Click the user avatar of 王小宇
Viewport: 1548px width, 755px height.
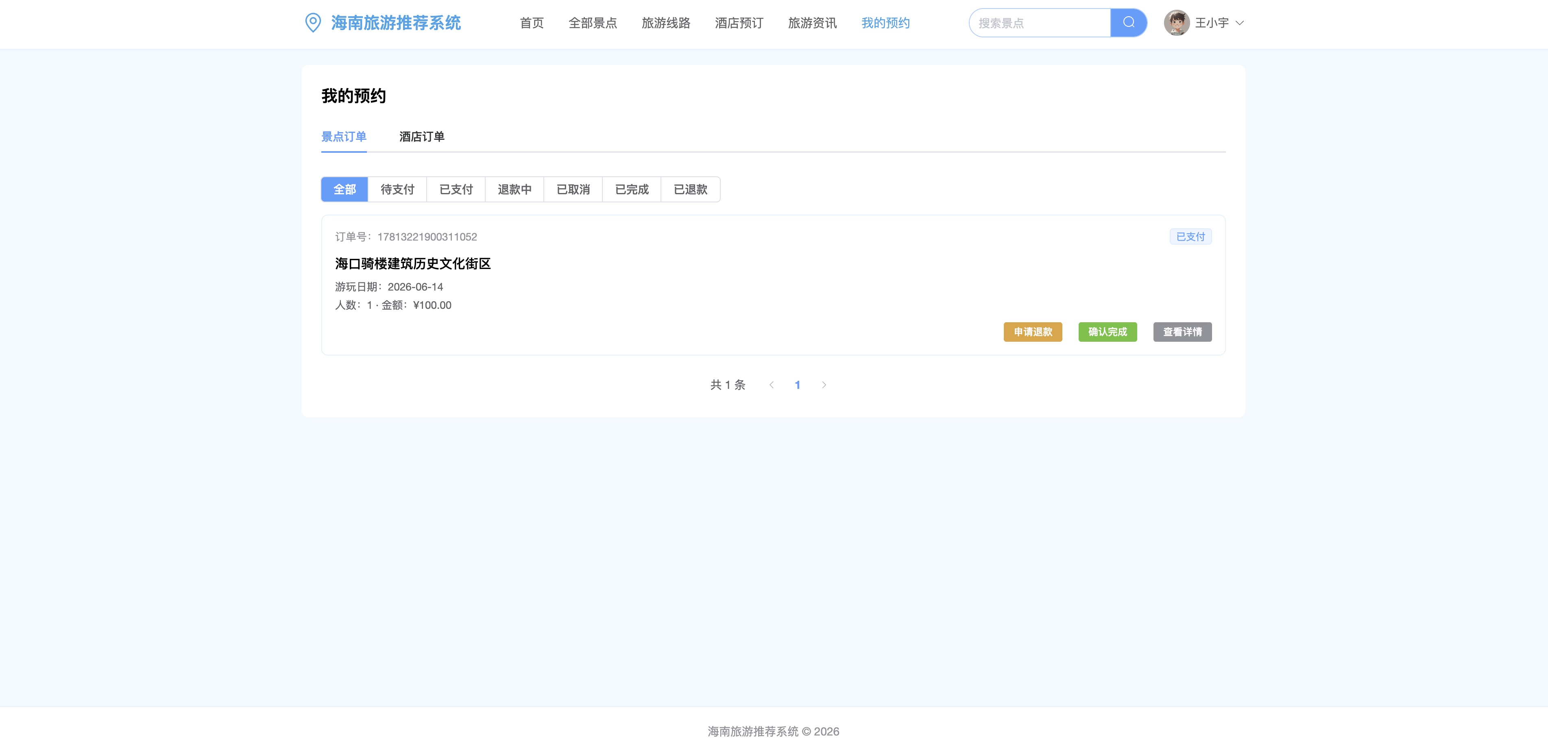(x=1176, y=23)
